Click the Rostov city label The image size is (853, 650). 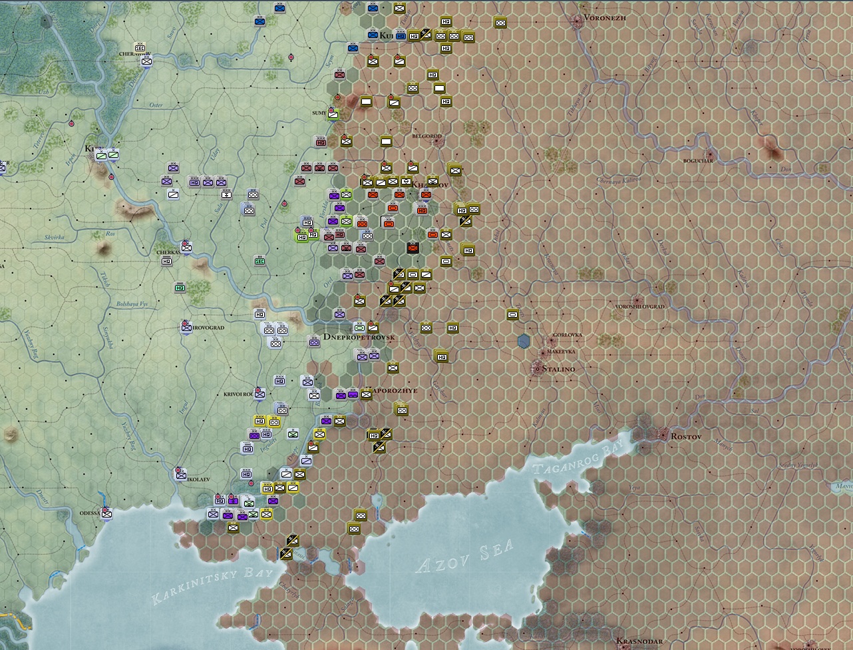click(x=686, y=436)
